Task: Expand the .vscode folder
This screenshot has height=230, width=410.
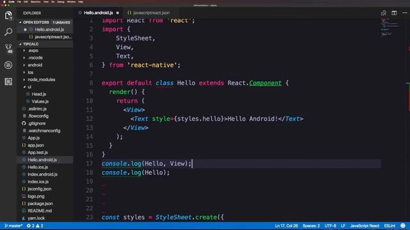Action: [x=35, y=58]
